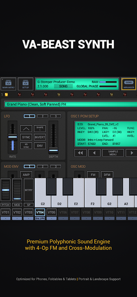
Task: Click the '2.1.000' position readout
Action: [43, 86]
